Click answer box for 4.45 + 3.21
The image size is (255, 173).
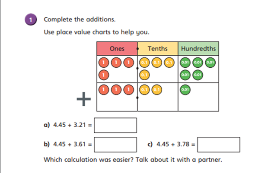pyautogui.click(x=115, y=125)
